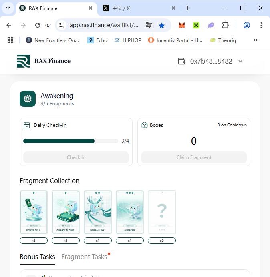Image resolution: width=270 pixels, height=277 pixels.
Task: Reload the current page
Action: (38, 25)
